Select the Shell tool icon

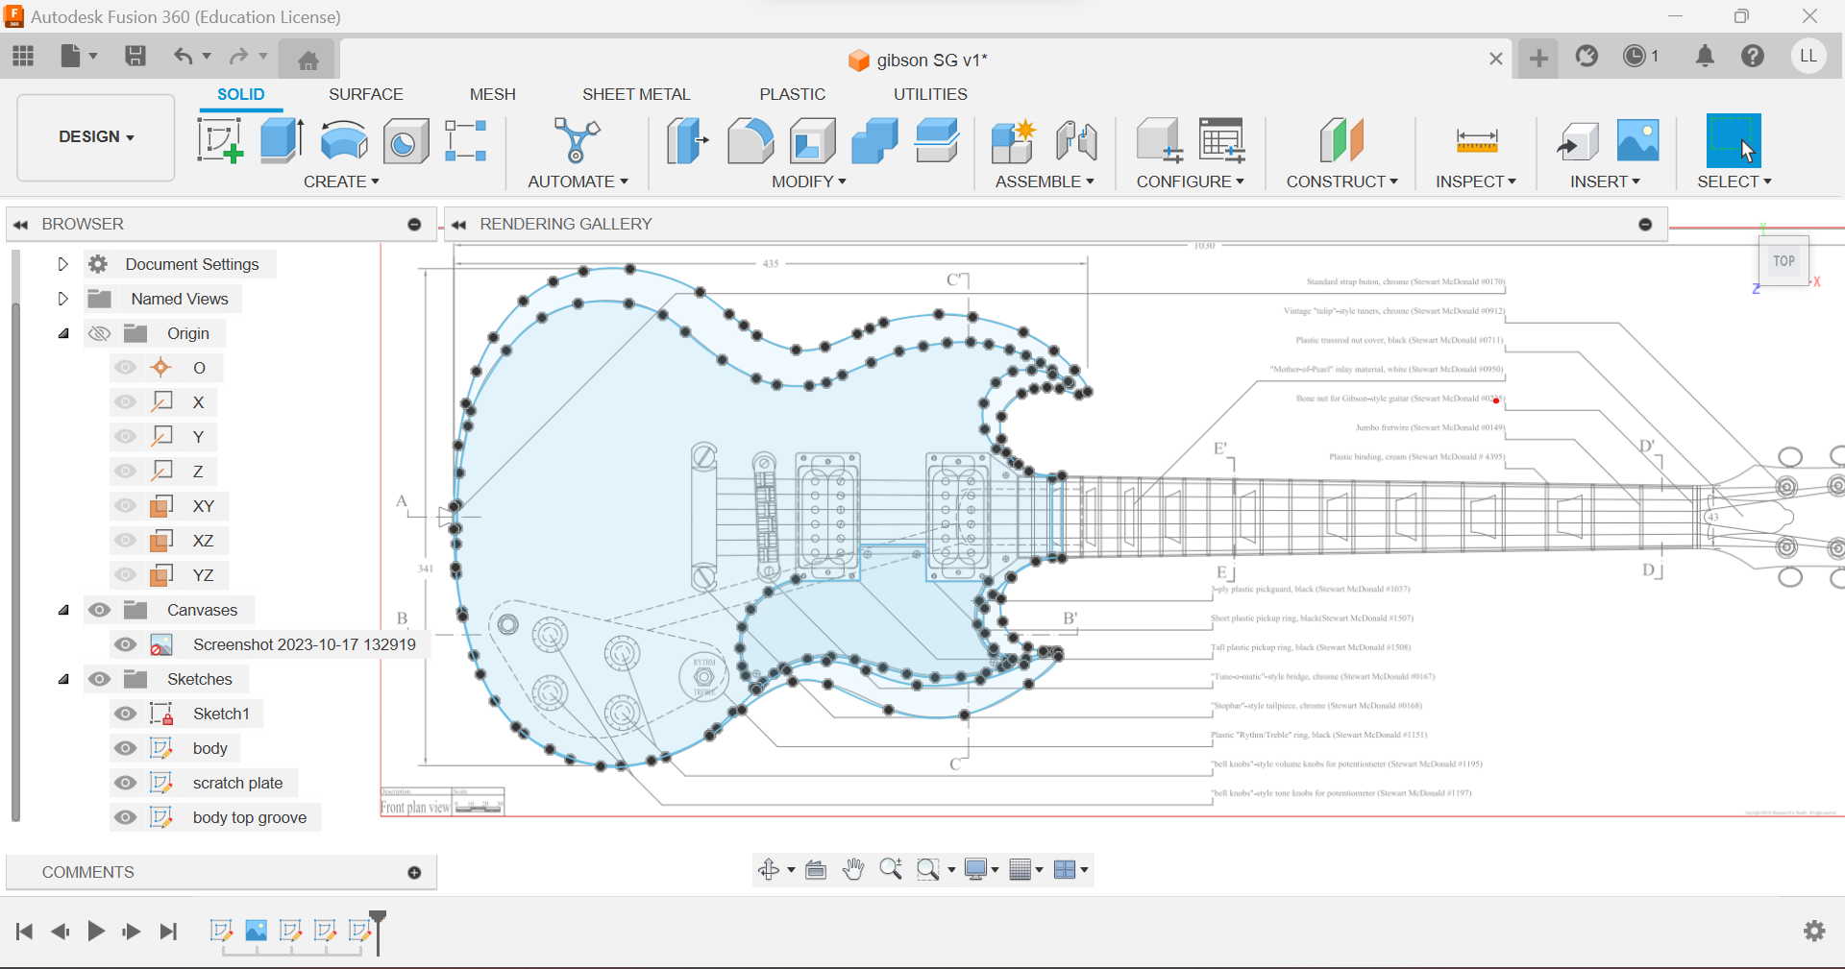coord(813,140)
